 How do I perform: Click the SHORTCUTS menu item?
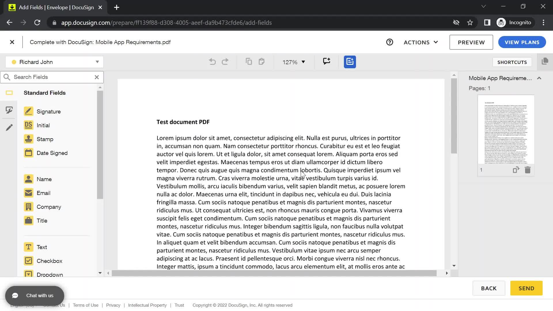point(512,62)
